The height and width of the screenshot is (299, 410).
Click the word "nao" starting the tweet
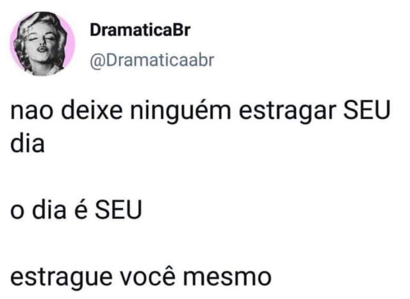[31, 112]
